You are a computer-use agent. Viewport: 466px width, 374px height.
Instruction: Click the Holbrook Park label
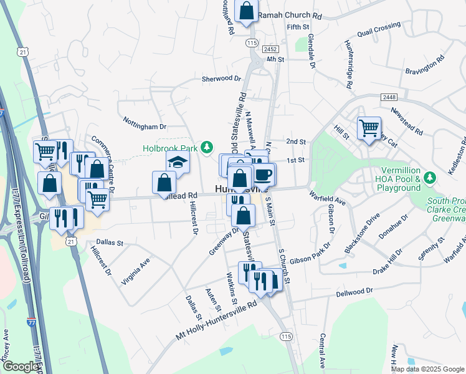pos(170,148)
